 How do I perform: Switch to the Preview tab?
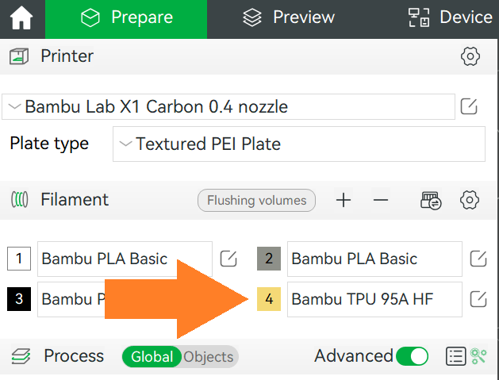coord(289,17)
